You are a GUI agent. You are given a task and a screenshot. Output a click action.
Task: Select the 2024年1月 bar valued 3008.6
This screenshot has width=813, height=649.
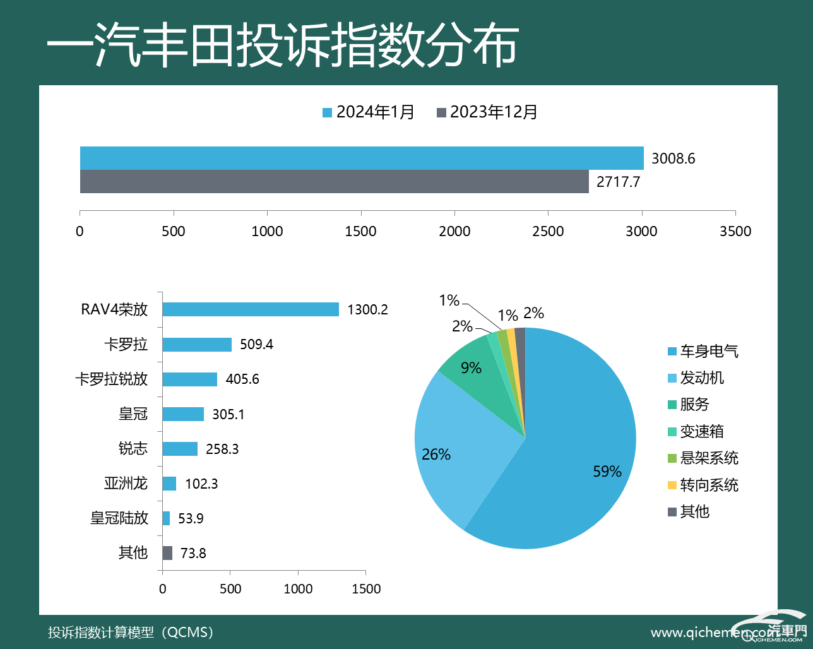362,158
